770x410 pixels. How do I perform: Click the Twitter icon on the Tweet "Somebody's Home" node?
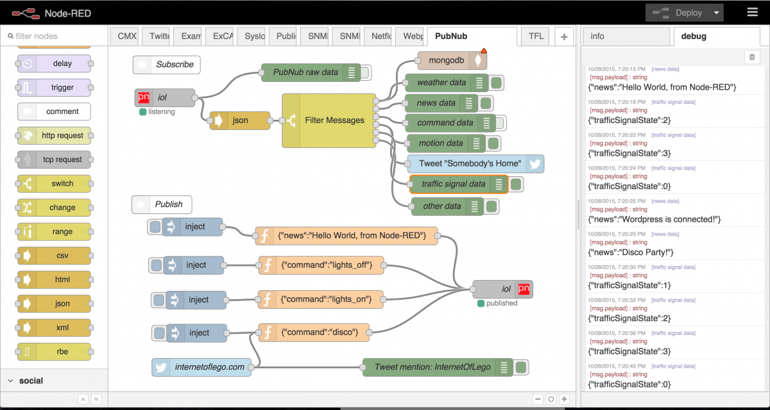pyautogui.click(x=535, y=163)
